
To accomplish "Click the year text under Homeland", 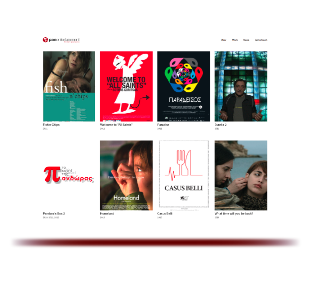I will coord(102,217).
